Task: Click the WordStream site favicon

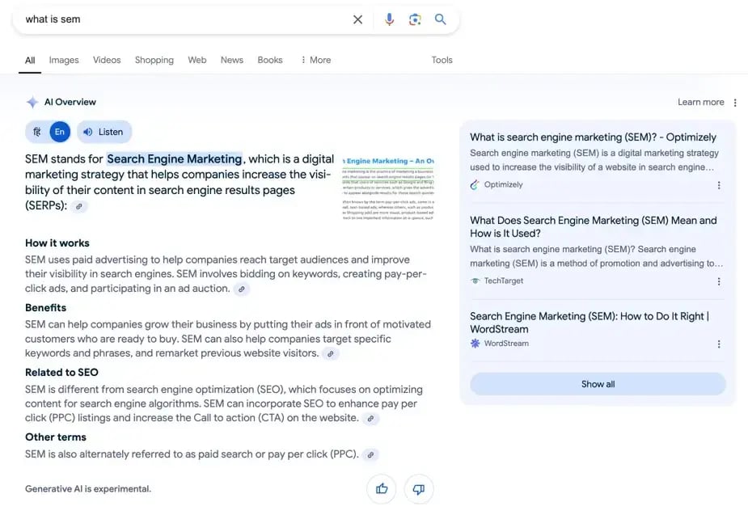Action: [x=475, y=344]
